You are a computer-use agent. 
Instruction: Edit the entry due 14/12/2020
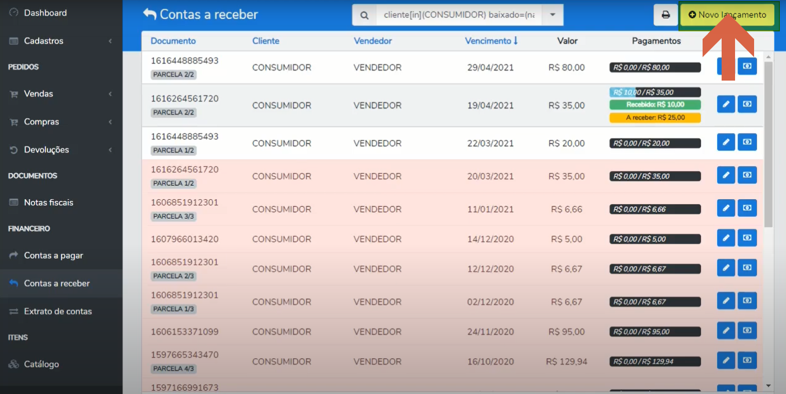pos(726,238)
